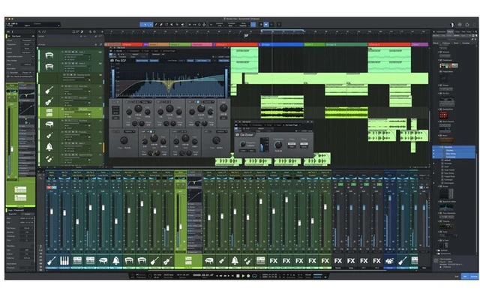Switch to Files tab in browser

[x=463, y=31]
